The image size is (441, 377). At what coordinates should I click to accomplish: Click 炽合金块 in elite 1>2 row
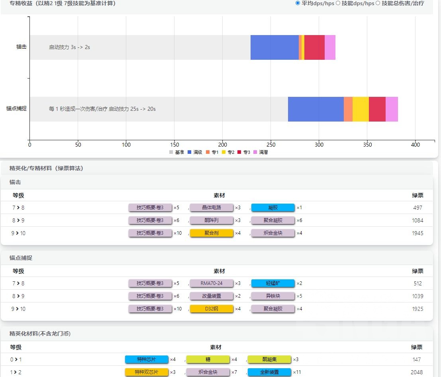[x=208, y=372]
